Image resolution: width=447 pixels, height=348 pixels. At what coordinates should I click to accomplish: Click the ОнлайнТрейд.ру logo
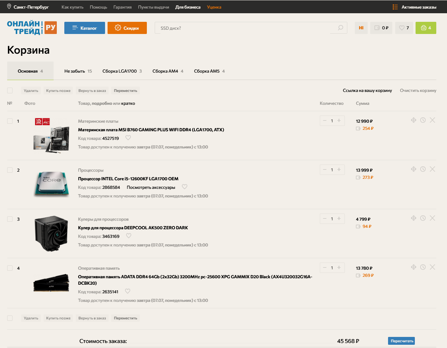[32, 28]
